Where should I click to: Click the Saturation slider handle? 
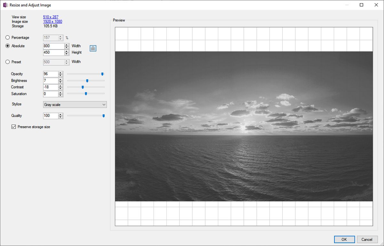click(x=86, y=94)
